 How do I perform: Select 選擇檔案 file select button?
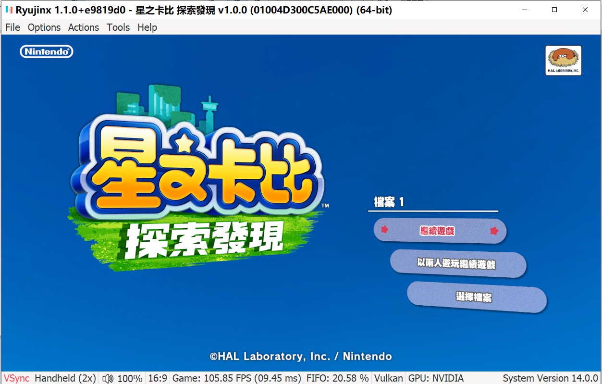click(x=477, y=297)
